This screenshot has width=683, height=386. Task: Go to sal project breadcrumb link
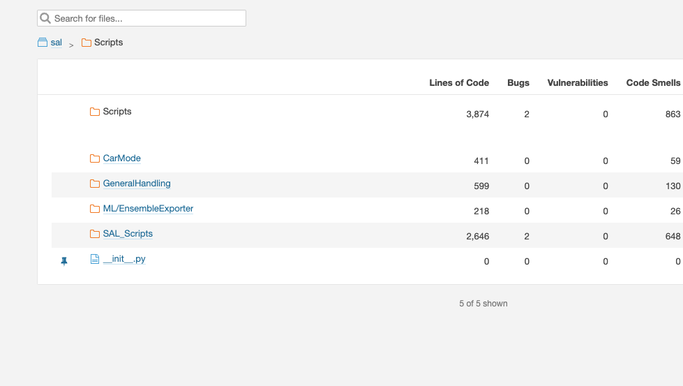57,43
